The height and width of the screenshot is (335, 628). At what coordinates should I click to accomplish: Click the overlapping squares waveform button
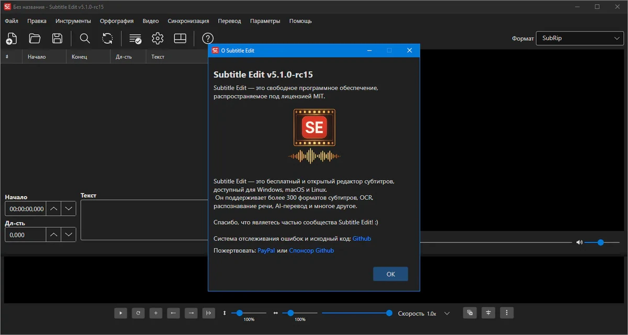click(x=470, y=313)
